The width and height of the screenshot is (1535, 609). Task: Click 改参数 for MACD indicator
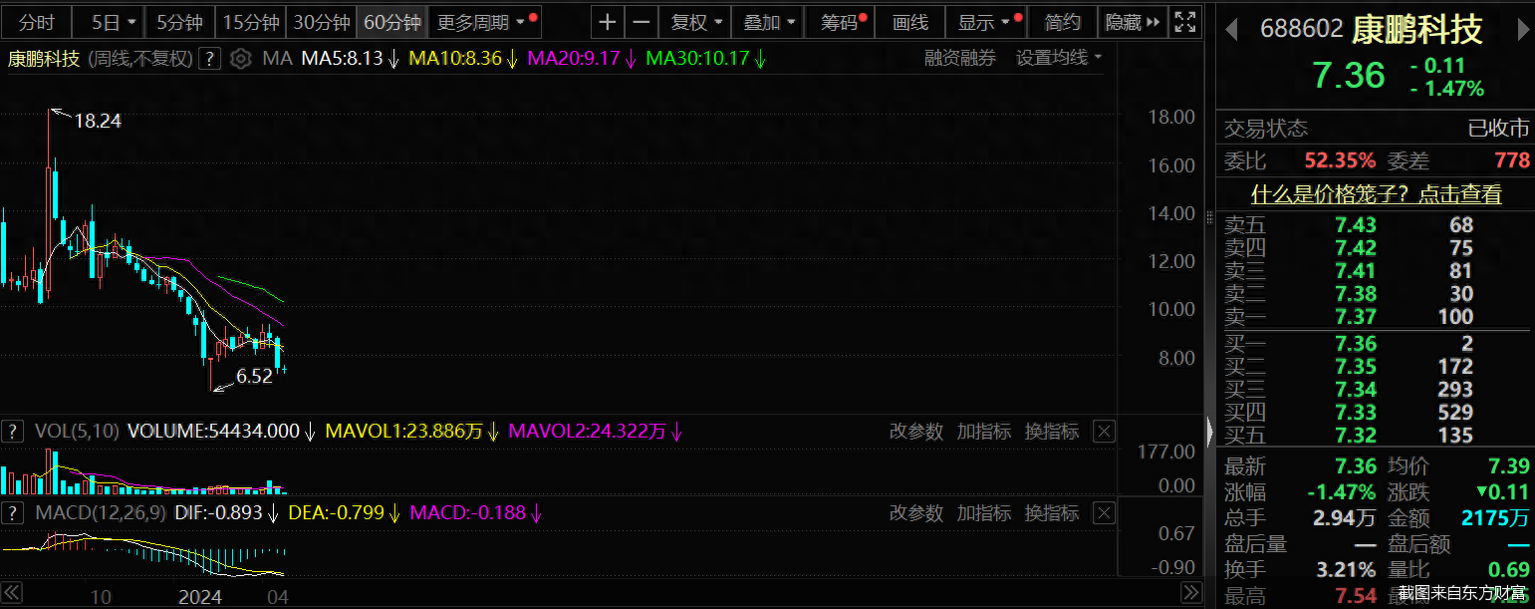[915, 513]
